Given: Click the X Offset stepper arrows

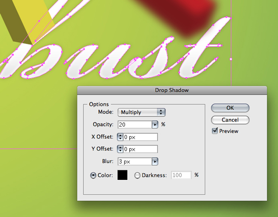Looking at the screenshot, I should 120,137.
